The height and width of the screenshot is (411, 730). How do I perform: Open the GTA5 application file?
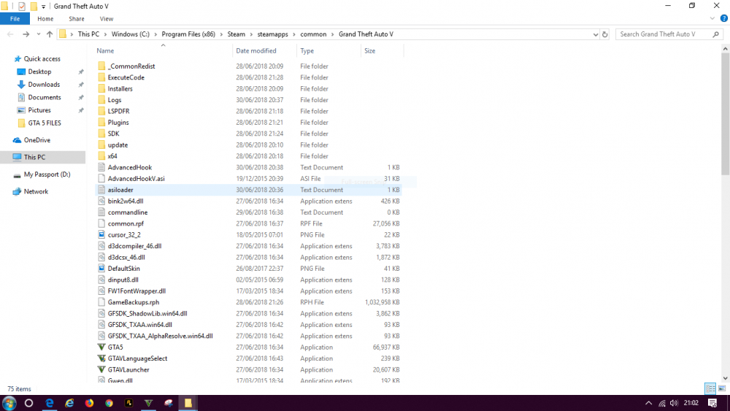tap(115, 347)
